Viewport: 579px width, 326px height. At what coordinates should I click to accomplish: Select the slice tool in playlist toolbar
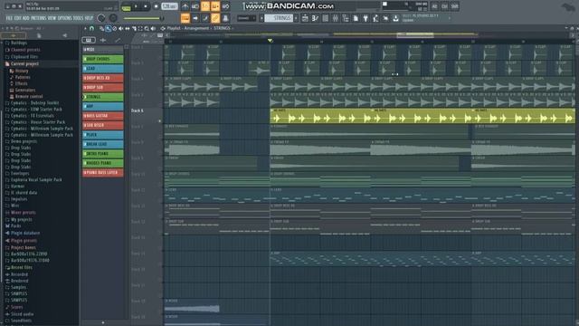tap(134, 28)
